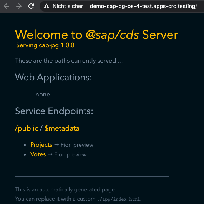This screenshot has width=204, height=204.
Task: Click the 'Web Applications:' heading
Action: click(x=53, y=77)
